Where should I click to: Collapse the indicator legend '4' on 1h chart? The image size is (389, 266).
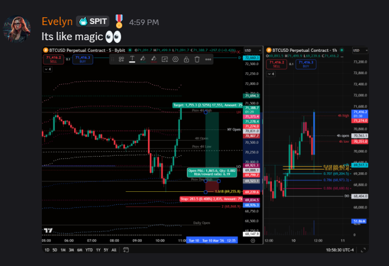tap(271, 74)
